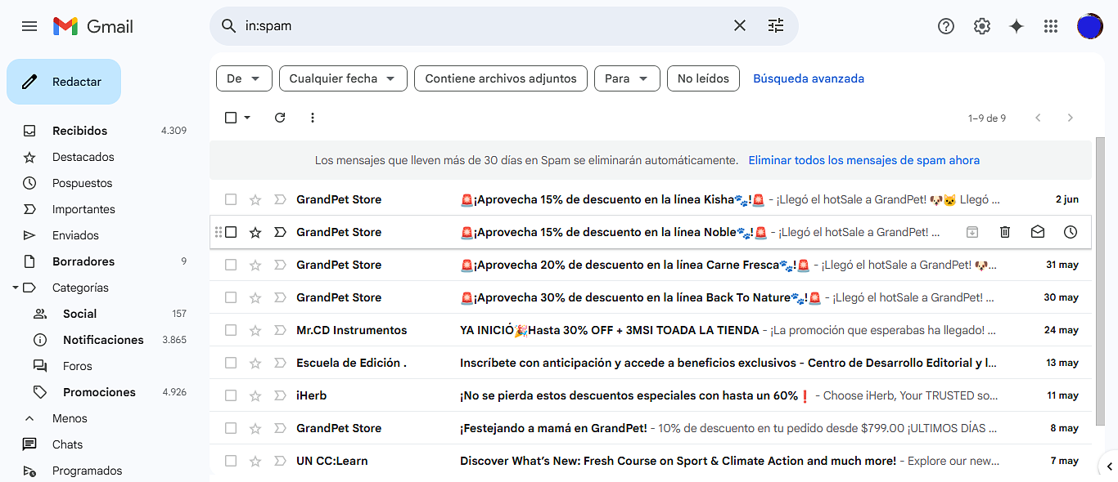The height and width of the screenshot is (482, 1118).
Task: Open the Google apps grid
Action: coord(1050,26)
